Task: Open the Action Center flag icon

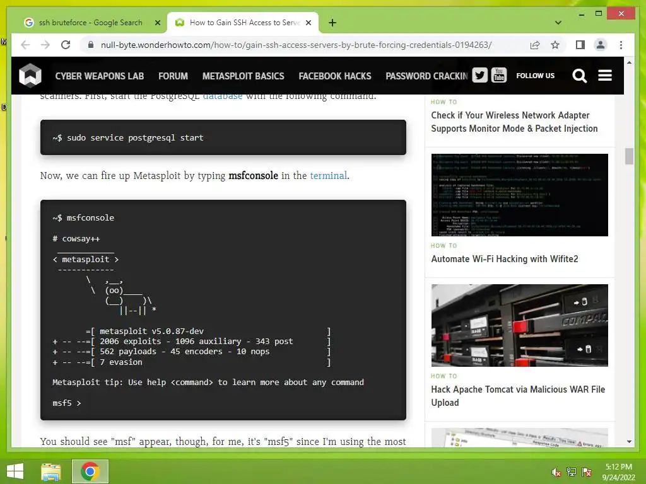Action: click(x=587, y=472)
